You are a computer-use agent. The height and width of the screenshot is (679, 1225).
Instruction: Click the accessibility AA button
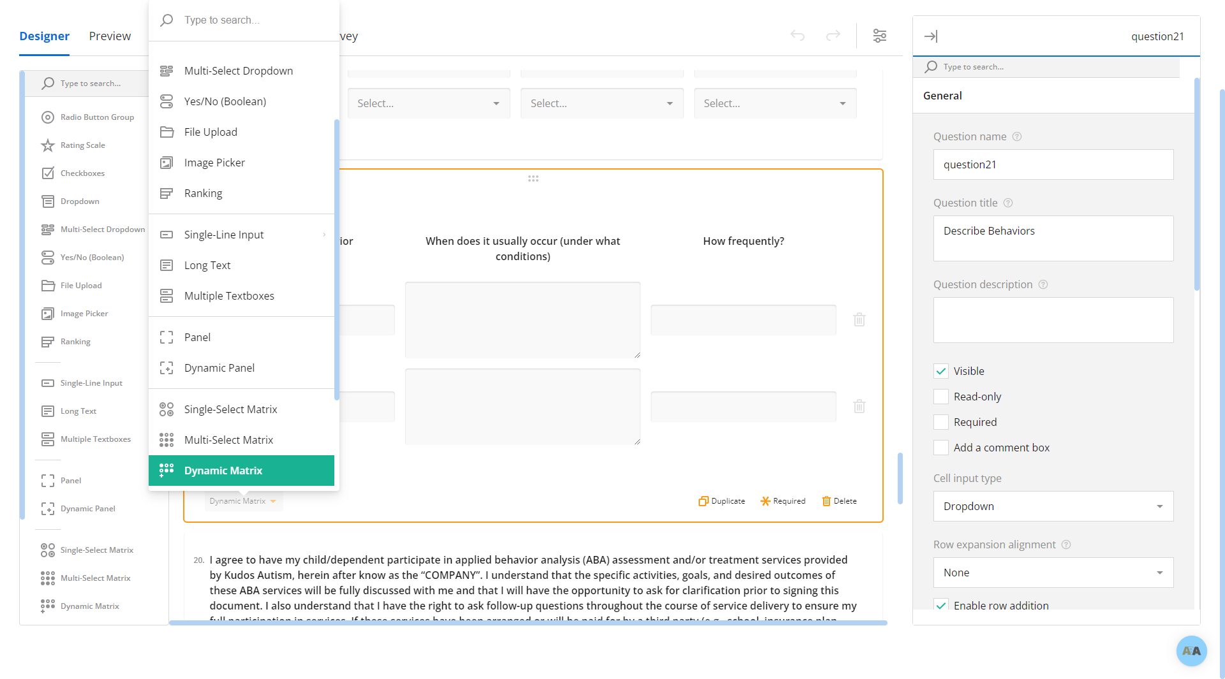click(1191, 651)
